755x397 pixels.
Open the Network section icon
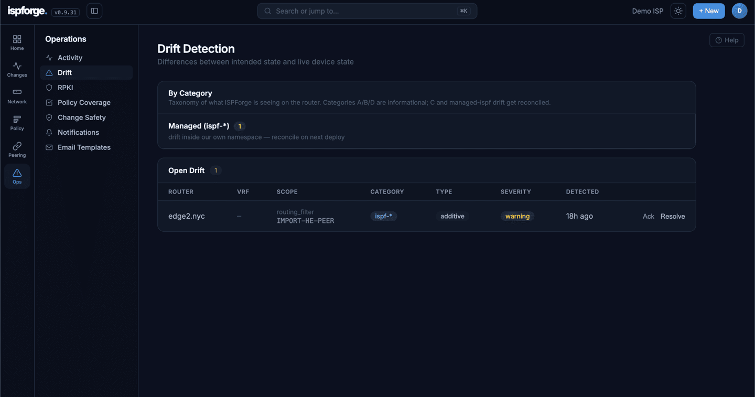pyautogui.click(x=17, y=92)
